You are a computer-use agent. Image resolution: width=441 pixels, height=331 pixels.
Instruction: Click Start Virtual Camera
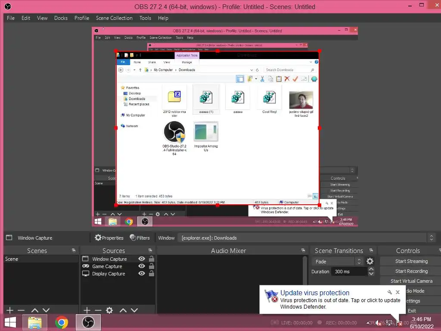coord(411,281)
